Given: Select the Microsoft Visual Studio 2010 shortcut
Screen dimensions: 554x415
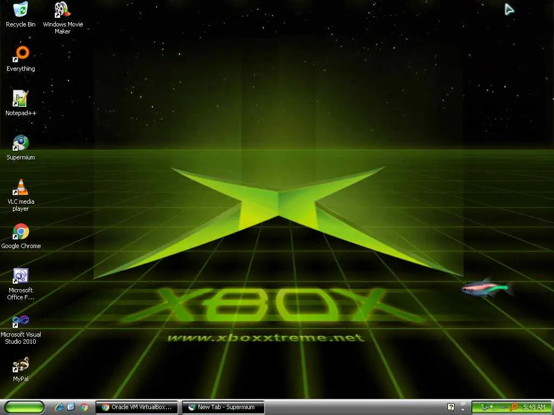Looking at the screenshot, I should pos(21,329).
